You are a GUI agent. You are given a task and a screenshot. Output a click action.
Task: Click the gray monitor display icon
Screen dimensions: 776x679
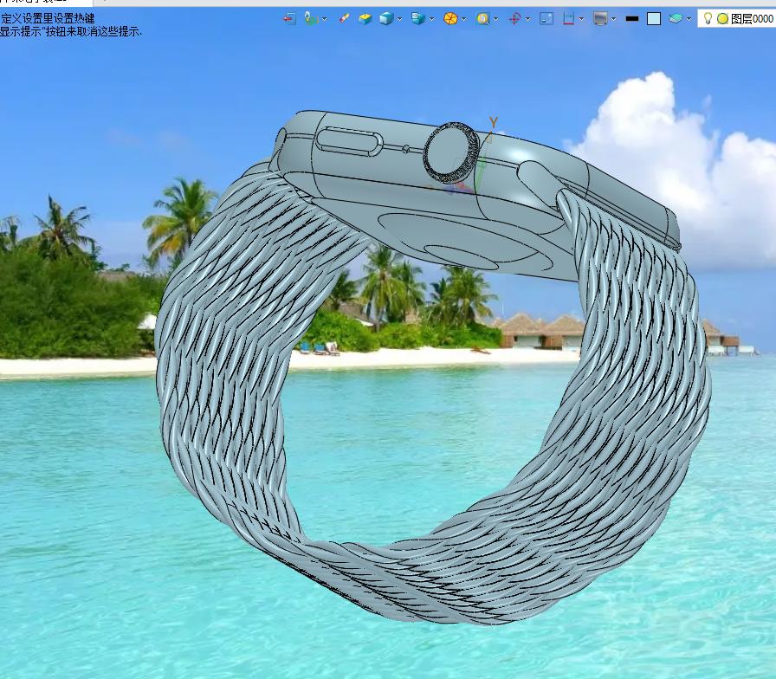click(600, 19)
